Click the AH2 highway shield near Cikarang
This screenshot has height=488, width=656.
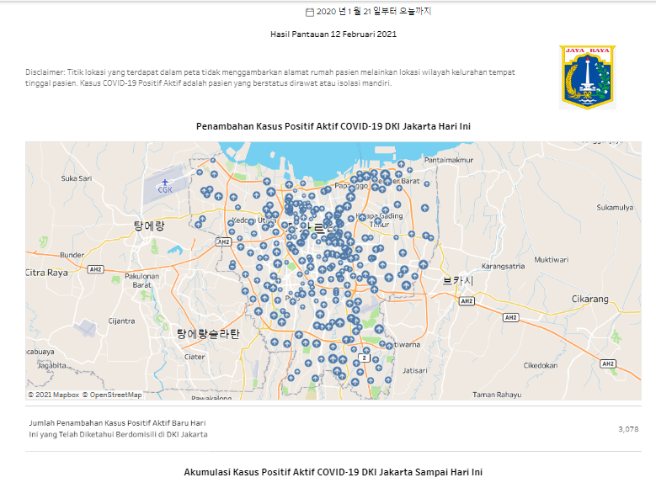tap(509, 317)
